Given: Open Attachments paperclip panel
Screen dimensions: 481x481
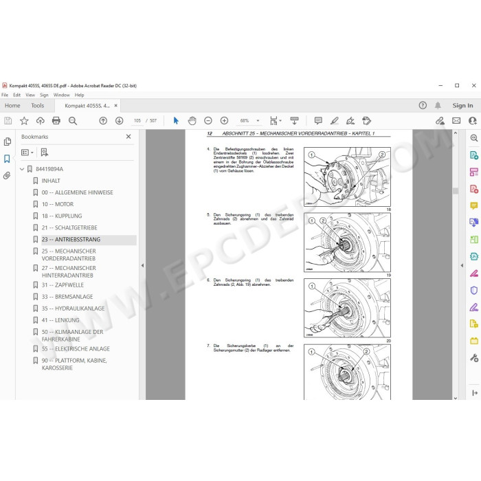Looking at the screenshot, I should click(x=7, y=175).
